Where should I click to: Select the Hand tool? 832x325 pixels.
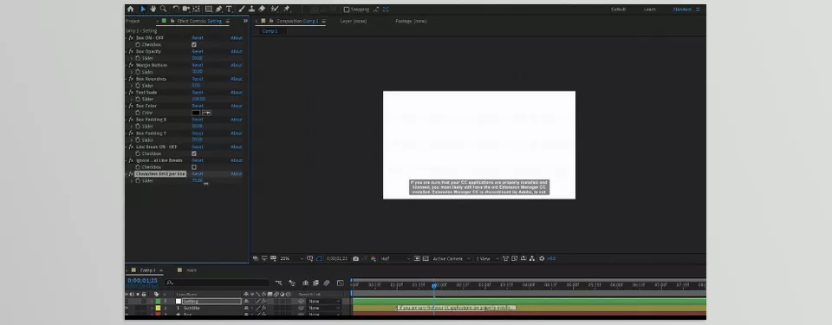153,9
